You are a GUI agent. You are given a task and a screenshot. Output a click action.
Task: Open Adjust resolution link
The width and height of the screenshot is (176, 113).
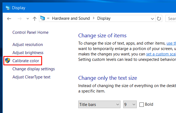pos(28,45)
